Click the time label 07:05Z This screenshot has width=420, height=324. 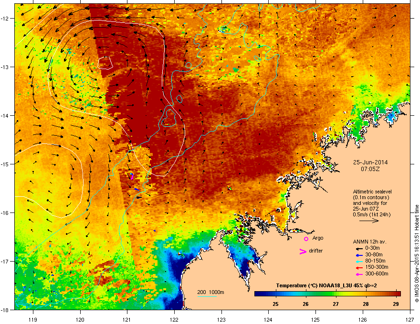(x=370, y=169)
